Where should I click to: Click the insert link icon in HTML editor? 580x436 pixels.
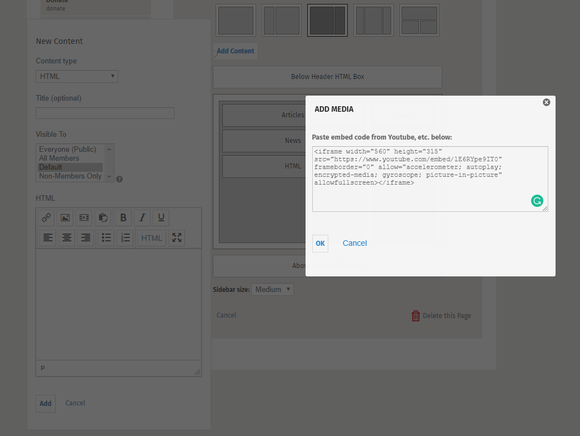[46, 217]
